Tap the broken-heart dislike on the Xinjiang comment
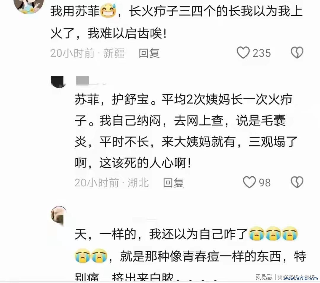320x283 pixels. [x=297, y=53]
